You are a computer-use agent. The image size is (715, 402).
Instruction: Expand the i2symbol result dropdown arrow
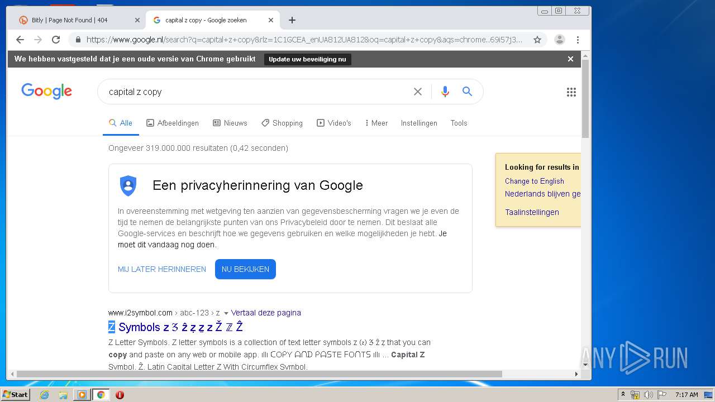[226, 313]
